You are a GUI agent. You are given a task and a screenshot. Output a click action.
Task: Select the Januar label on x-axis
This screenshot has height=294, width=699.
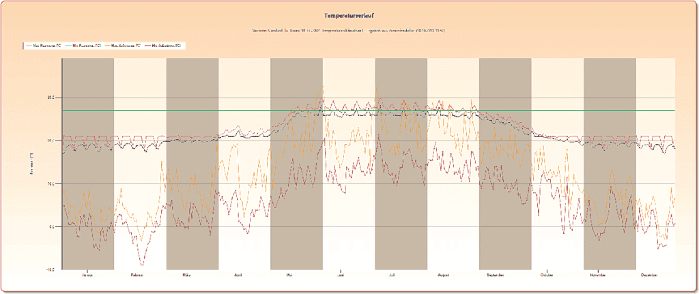click(87, 275)
